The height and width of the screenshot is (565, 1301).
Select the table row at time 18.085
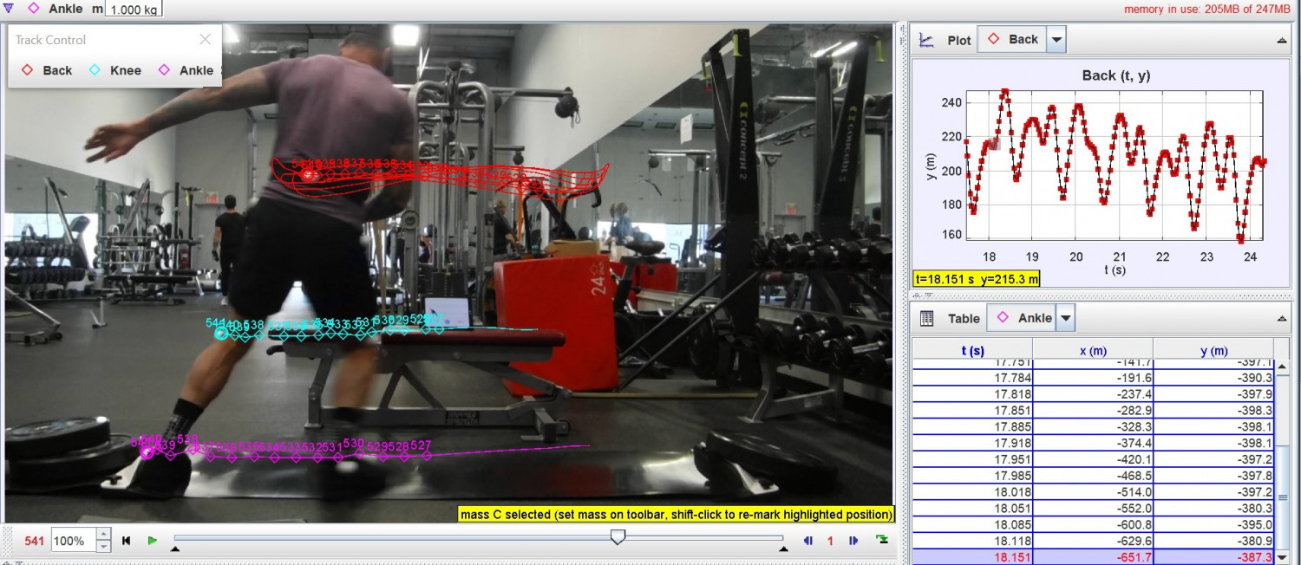pos(1093,523)
